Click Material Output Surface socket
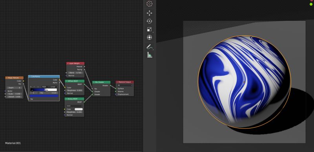This screenshot has width=314, height=152. coord(116,88)
